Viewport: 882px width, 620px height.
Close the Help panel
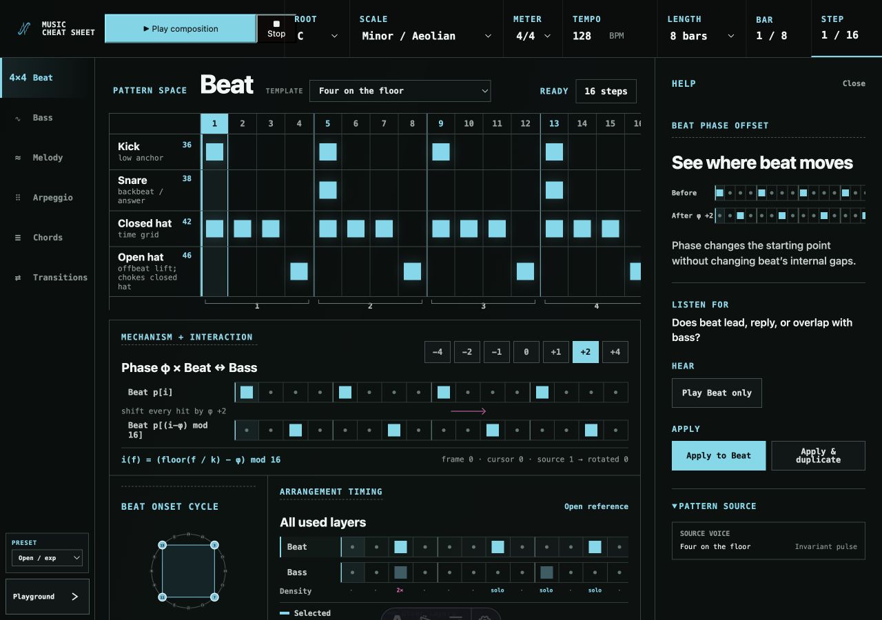854,83
